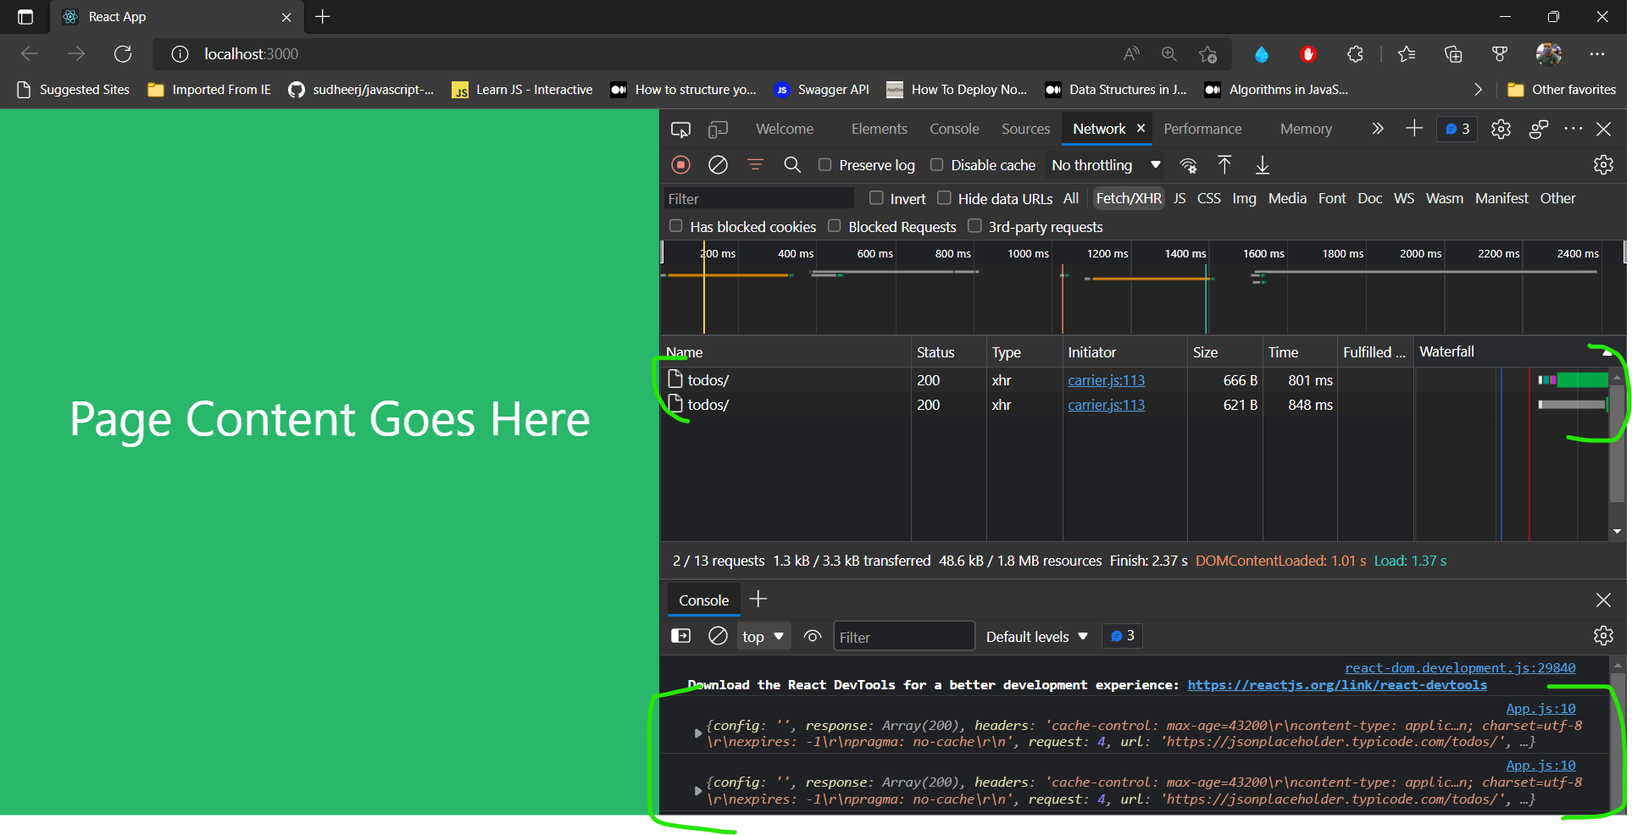Viewport: 1632px width, 835px height.
Task: Open the react-devtools link in console
Action: (1336, 685)
